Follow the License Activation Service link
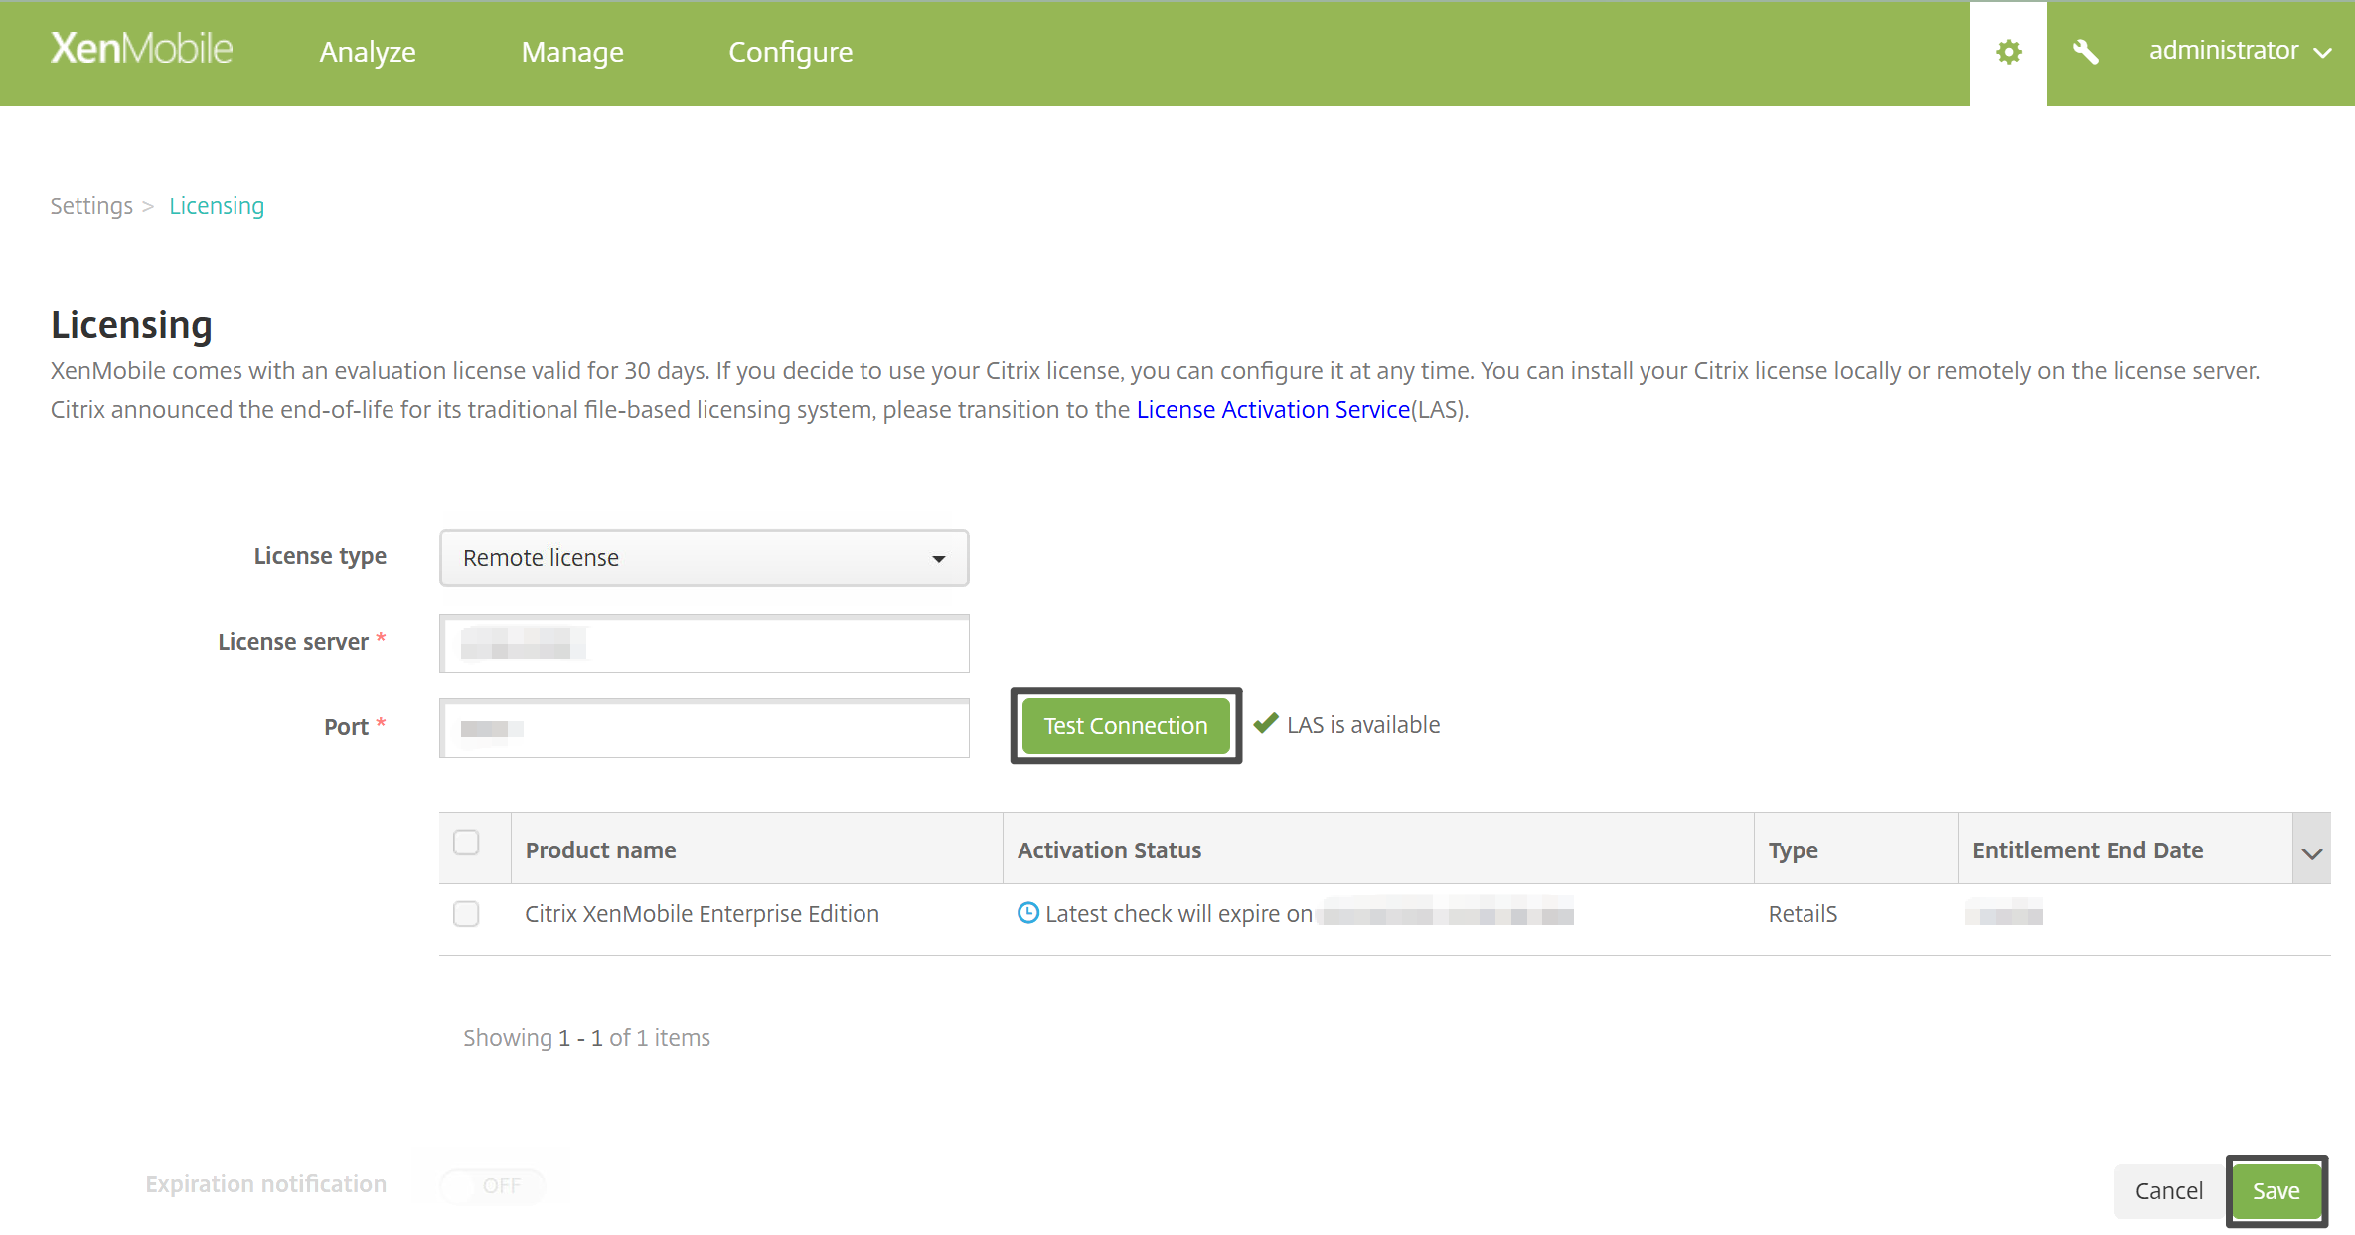 pos(1273,410)
